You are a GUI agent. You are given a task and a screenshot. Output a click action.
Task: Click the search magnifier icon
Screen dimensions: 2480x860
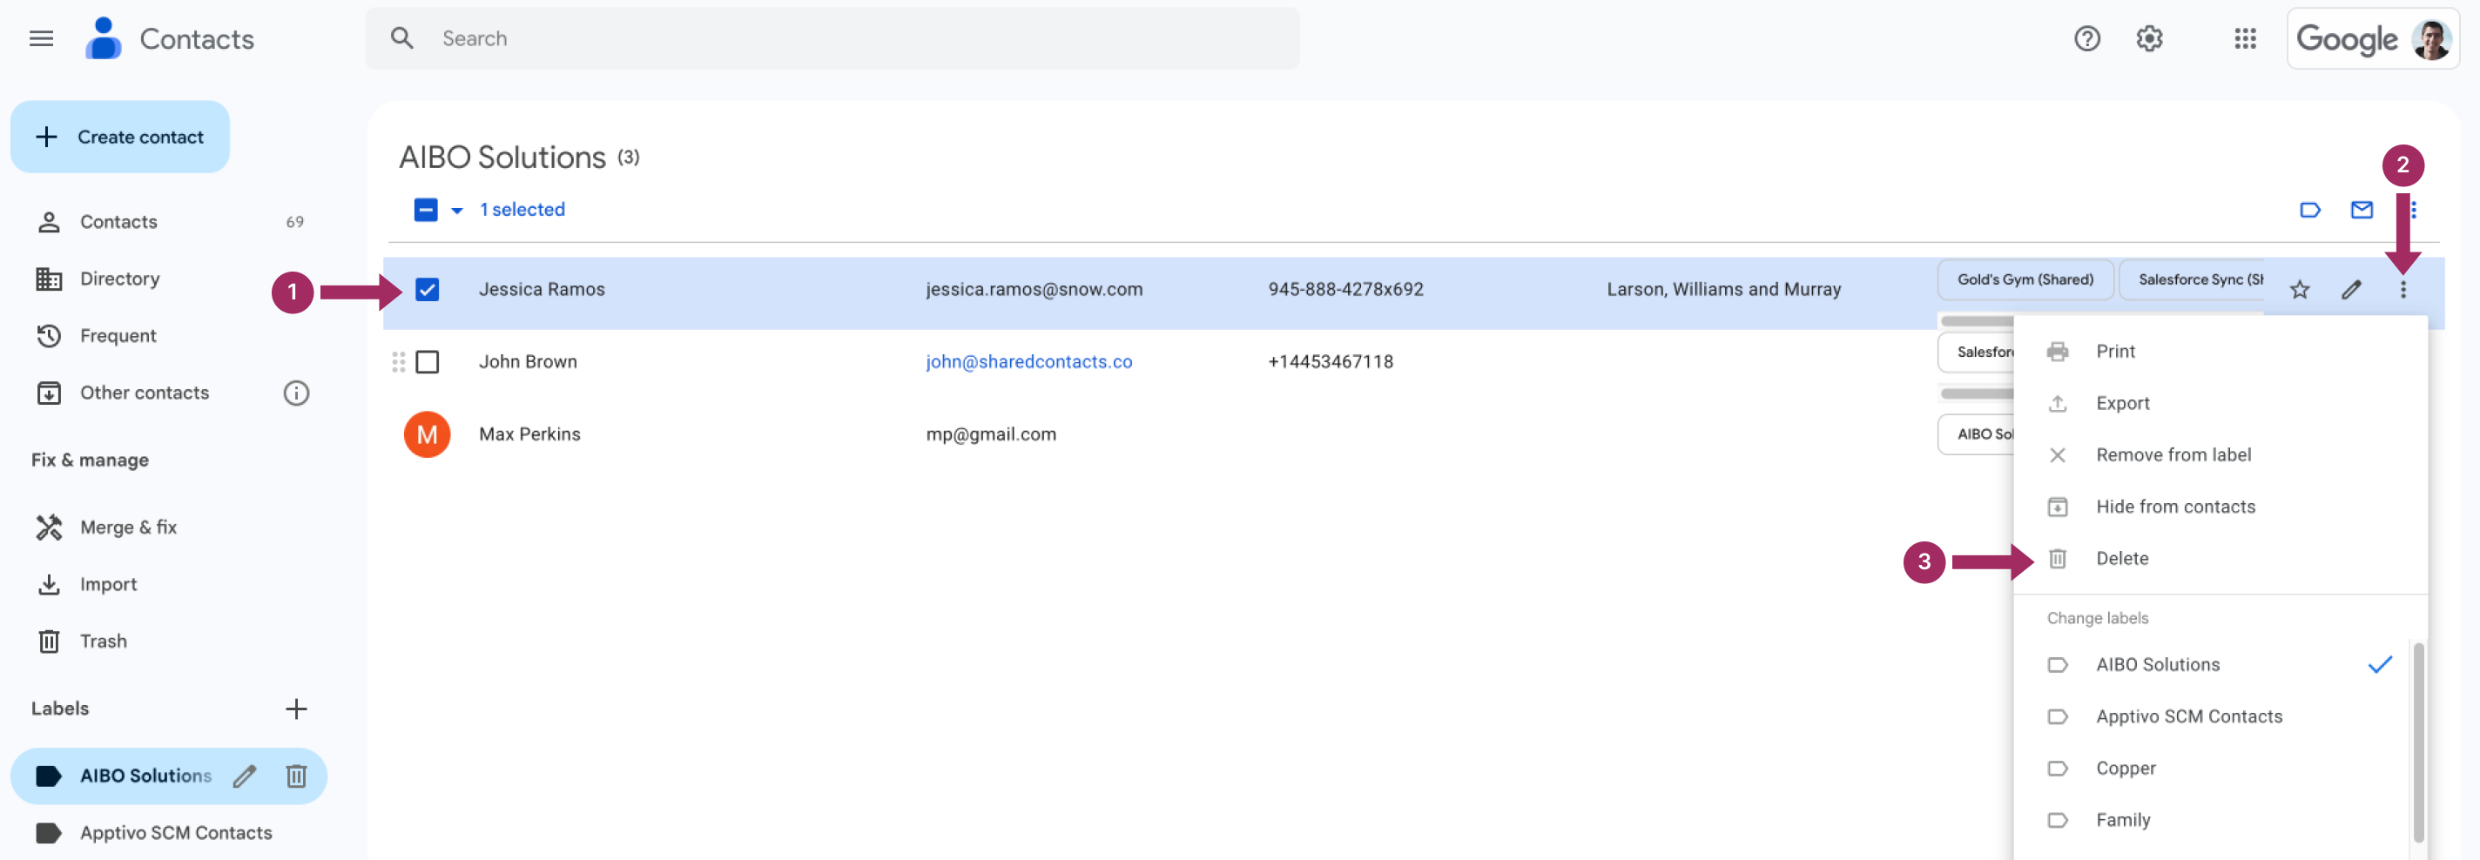(x=402, y=38)
